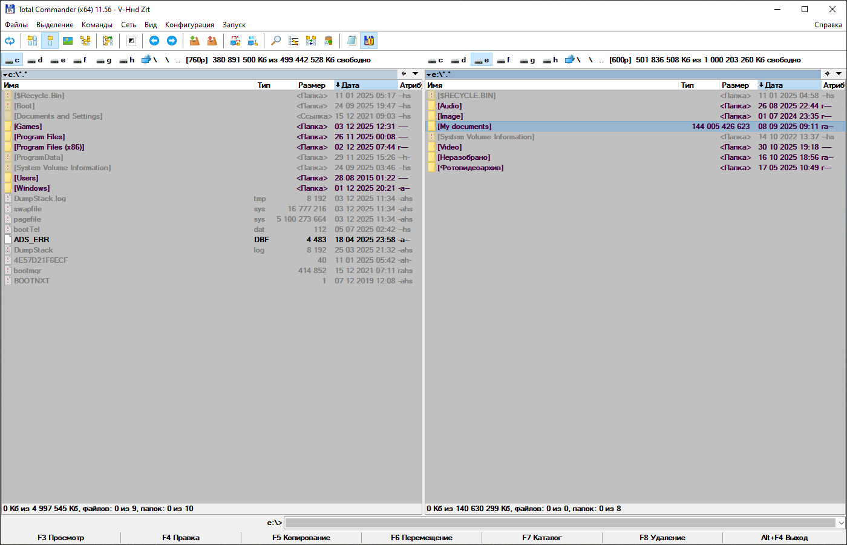Click the highlighted exclamation-mark toolbar icon

369,41
